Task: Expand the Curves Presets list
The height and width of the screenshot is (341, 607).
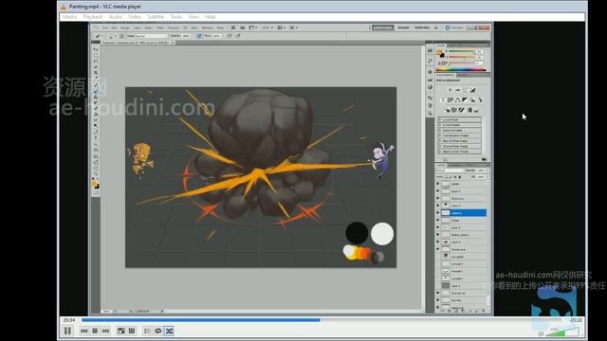Action: pos(440,125)
